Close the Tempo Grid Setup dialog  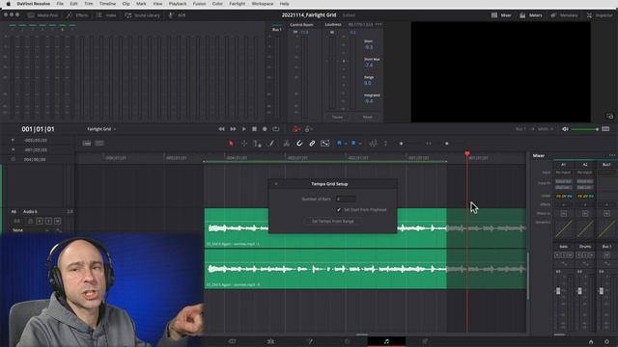coord(276,184)
